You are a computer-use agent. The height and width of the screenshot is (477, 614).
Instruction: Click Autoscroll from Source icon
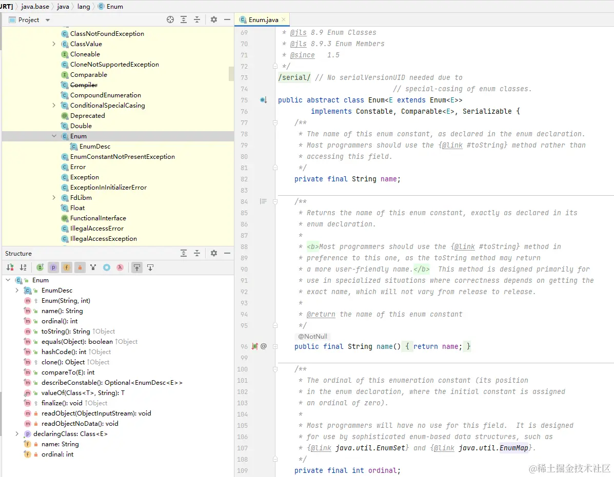pyautogui.click(x=150, y=267)
